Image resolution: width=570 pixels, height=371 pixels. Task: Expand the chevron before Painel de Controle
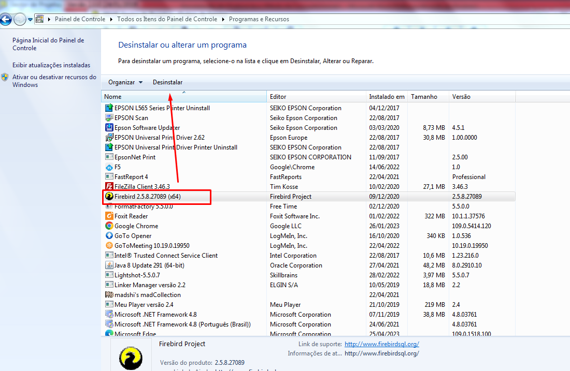coord(49,19)
